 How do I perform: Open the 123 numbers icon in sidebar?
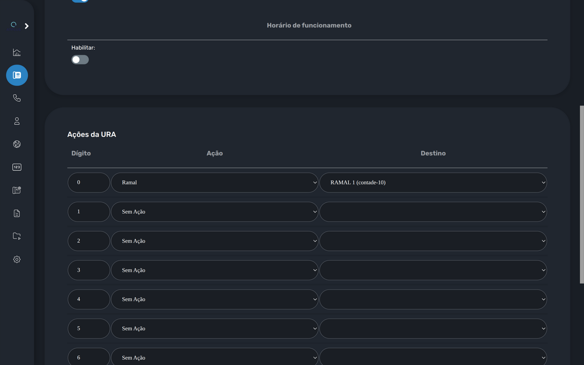click(17, 167)
